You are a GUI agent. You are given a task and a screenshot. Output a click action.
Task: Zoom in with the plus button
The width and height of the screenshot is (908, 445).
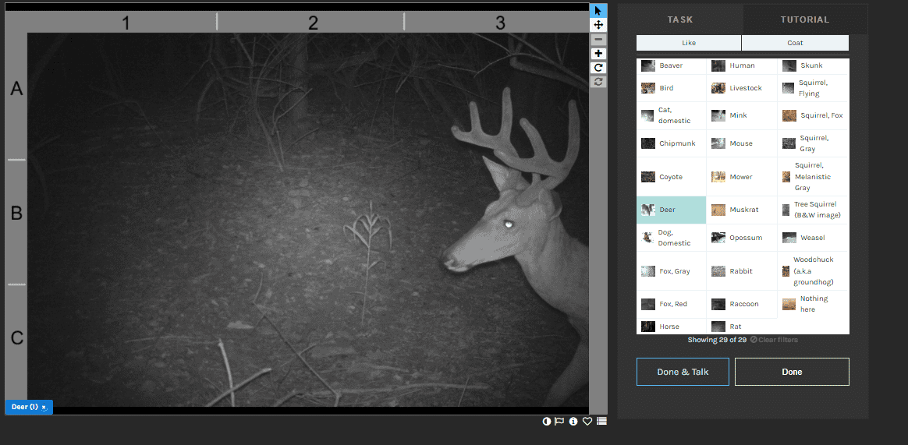(x=598, y=54)
